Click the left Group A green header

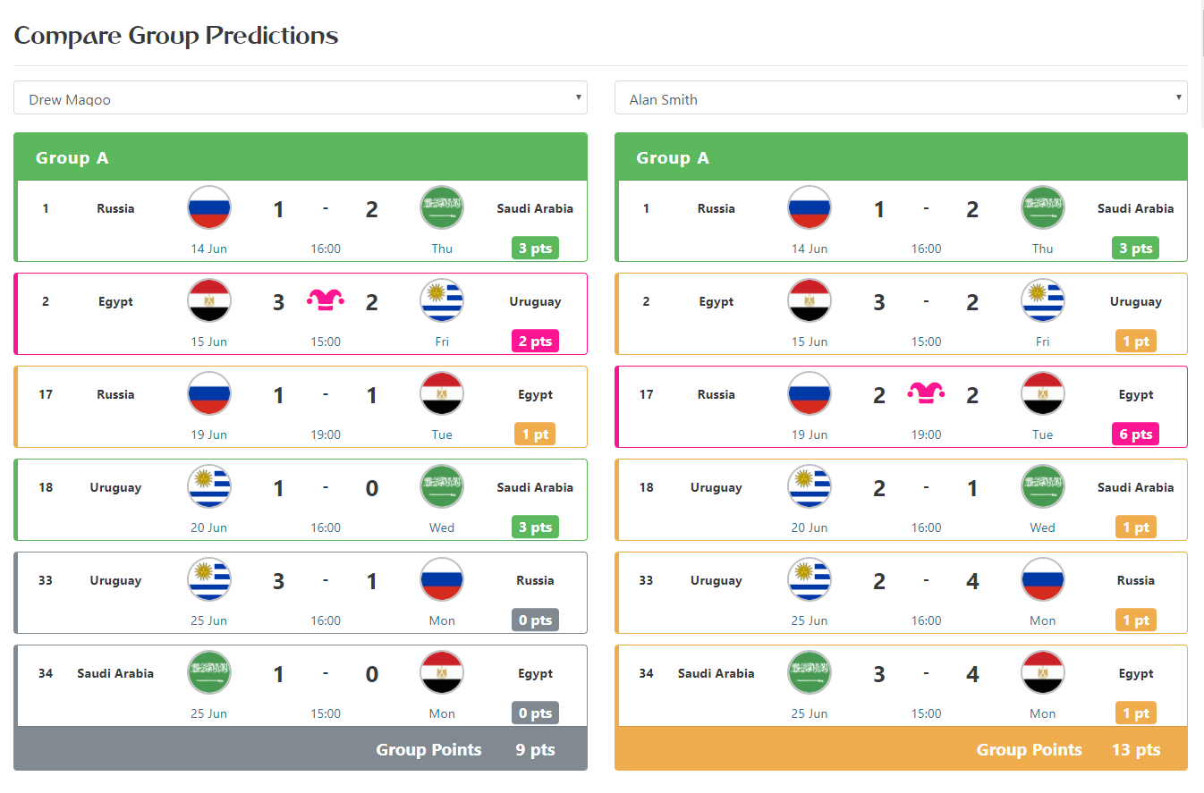[301, 157]
